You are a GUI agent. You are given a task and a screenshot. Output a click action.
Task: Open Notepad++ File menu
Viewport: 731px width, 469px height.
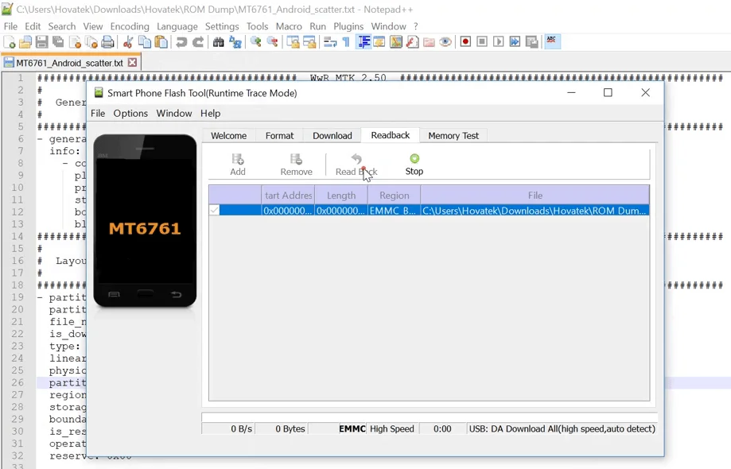point(10,26)
